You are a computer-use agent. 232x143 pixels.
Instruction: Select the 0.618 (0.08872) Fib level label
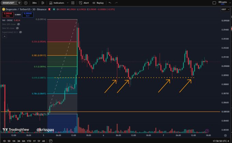pyautogui.click(x=39, y=78)
